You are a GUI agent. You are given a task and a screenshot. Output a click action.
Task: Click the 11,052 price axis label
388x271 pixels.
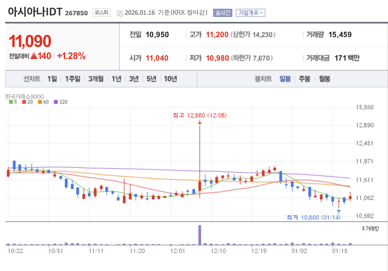point(364,198)
